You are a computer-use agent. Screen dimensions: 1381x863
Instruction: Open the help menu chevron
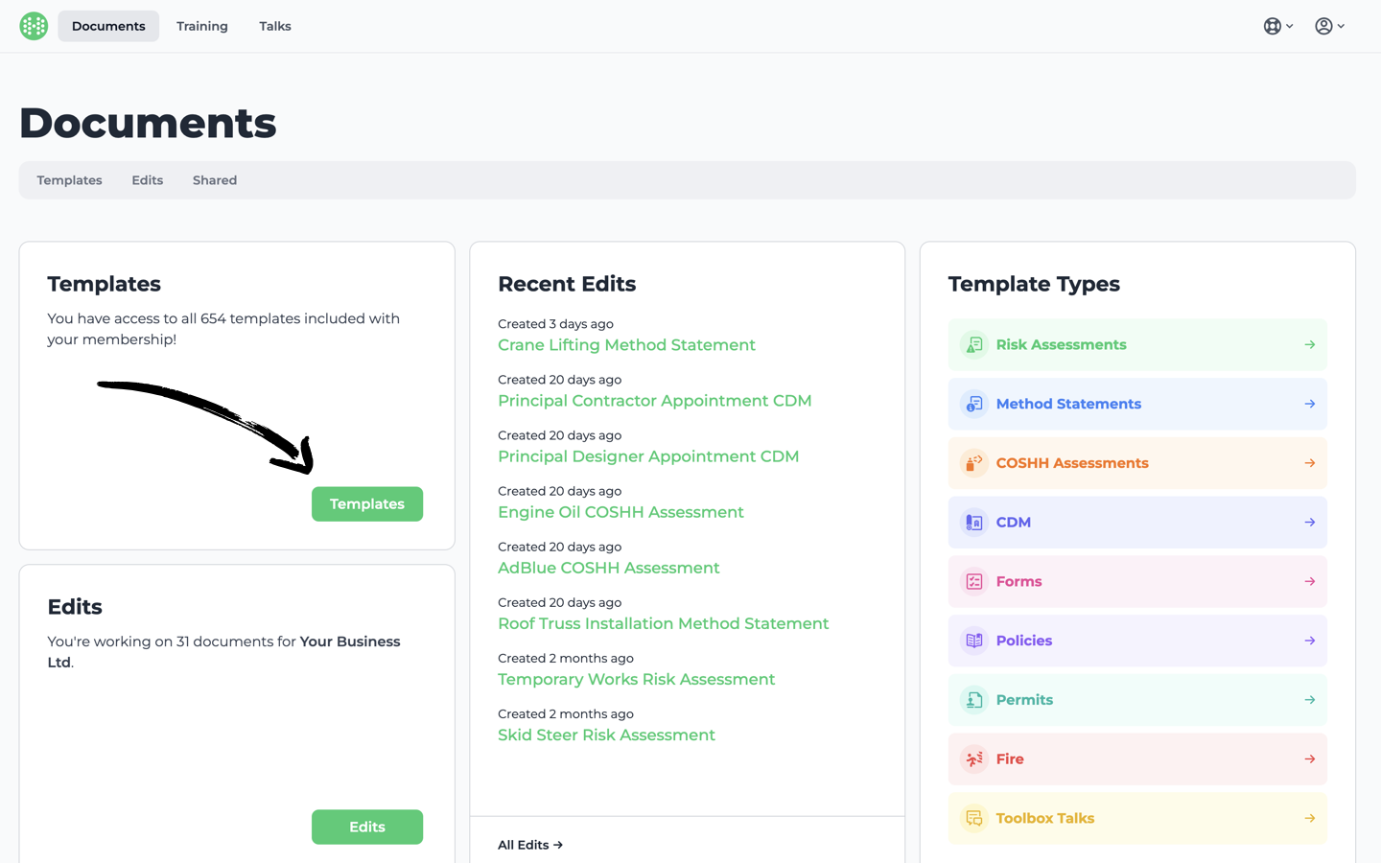point(1288,26)
